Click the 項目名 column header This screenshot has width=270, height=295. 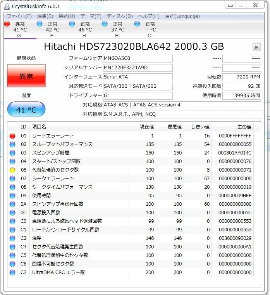[79, 127]
